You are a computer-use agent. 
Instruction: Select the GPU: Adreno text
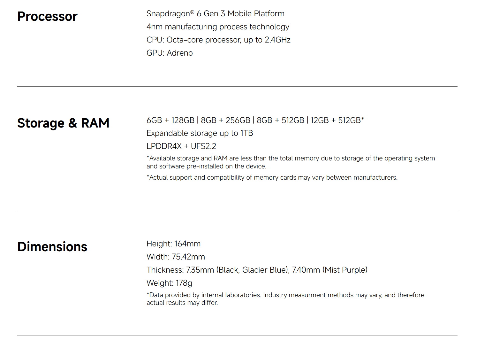[170, 53]
